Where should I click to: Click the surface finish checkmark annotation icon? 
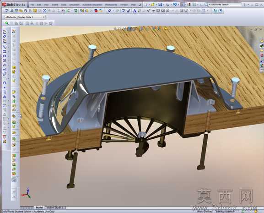149,11
